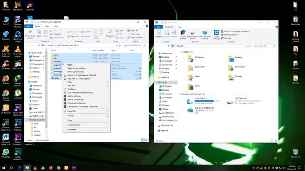The width and height of the screenshot is (305, 171).
Task: Click Select none in the ribbon
Action: (134, 34)
